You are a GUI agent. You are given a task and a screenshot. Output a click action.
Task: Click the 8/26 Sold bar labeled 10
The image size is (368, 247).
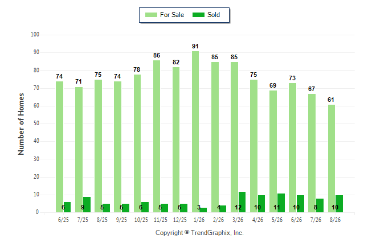pos(339,204)
